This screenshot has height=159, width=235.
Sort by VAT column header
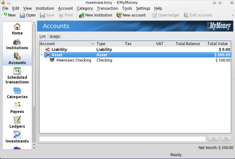(165, 44)
